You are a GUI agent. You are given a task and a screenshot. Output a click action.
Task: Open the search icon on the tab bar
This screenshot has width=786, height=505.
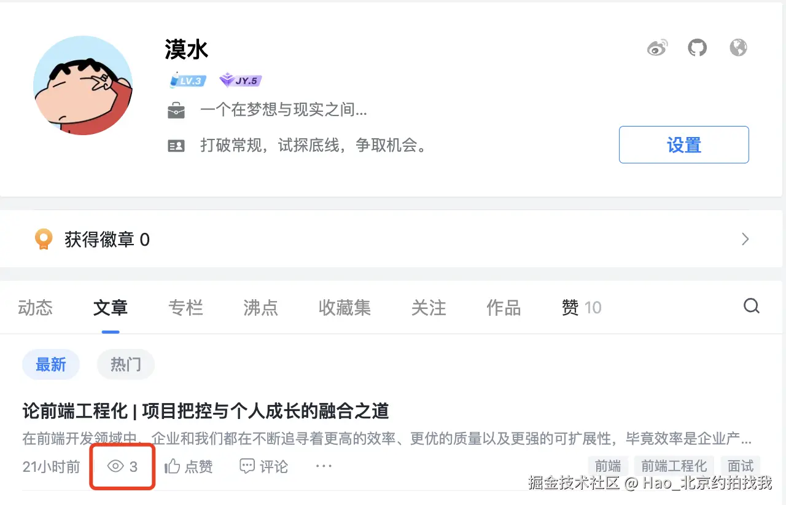click(752, 306)
